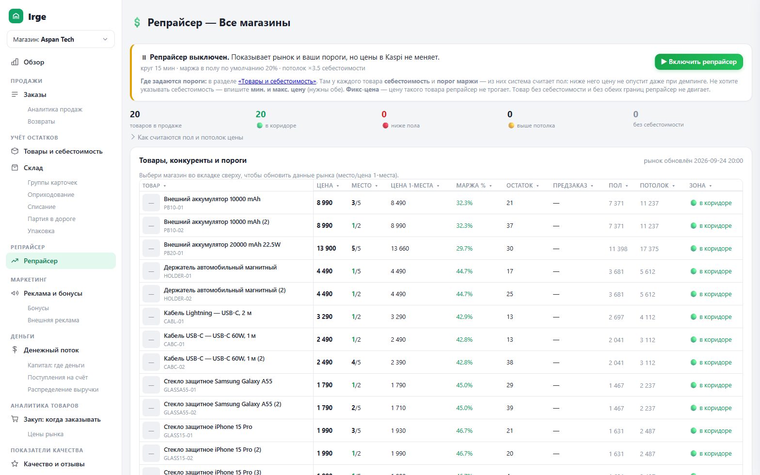760x475 pixels.
Task: Sort table by ЗОНА column header
Action: click(x=700, y=186)
